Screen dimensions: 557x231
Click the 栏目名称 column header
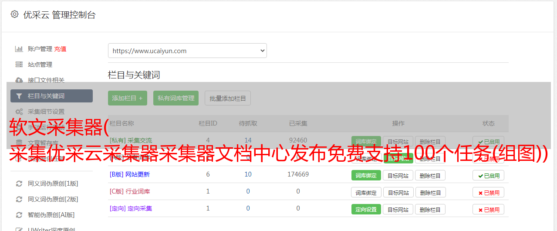122,123
